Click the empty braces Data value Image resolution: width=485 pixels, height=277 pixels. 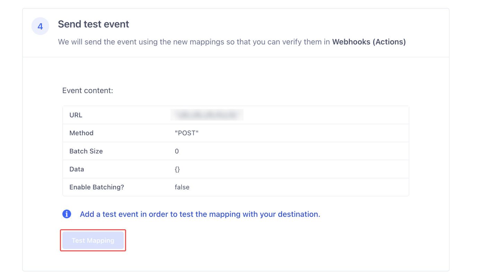point(177,169)
